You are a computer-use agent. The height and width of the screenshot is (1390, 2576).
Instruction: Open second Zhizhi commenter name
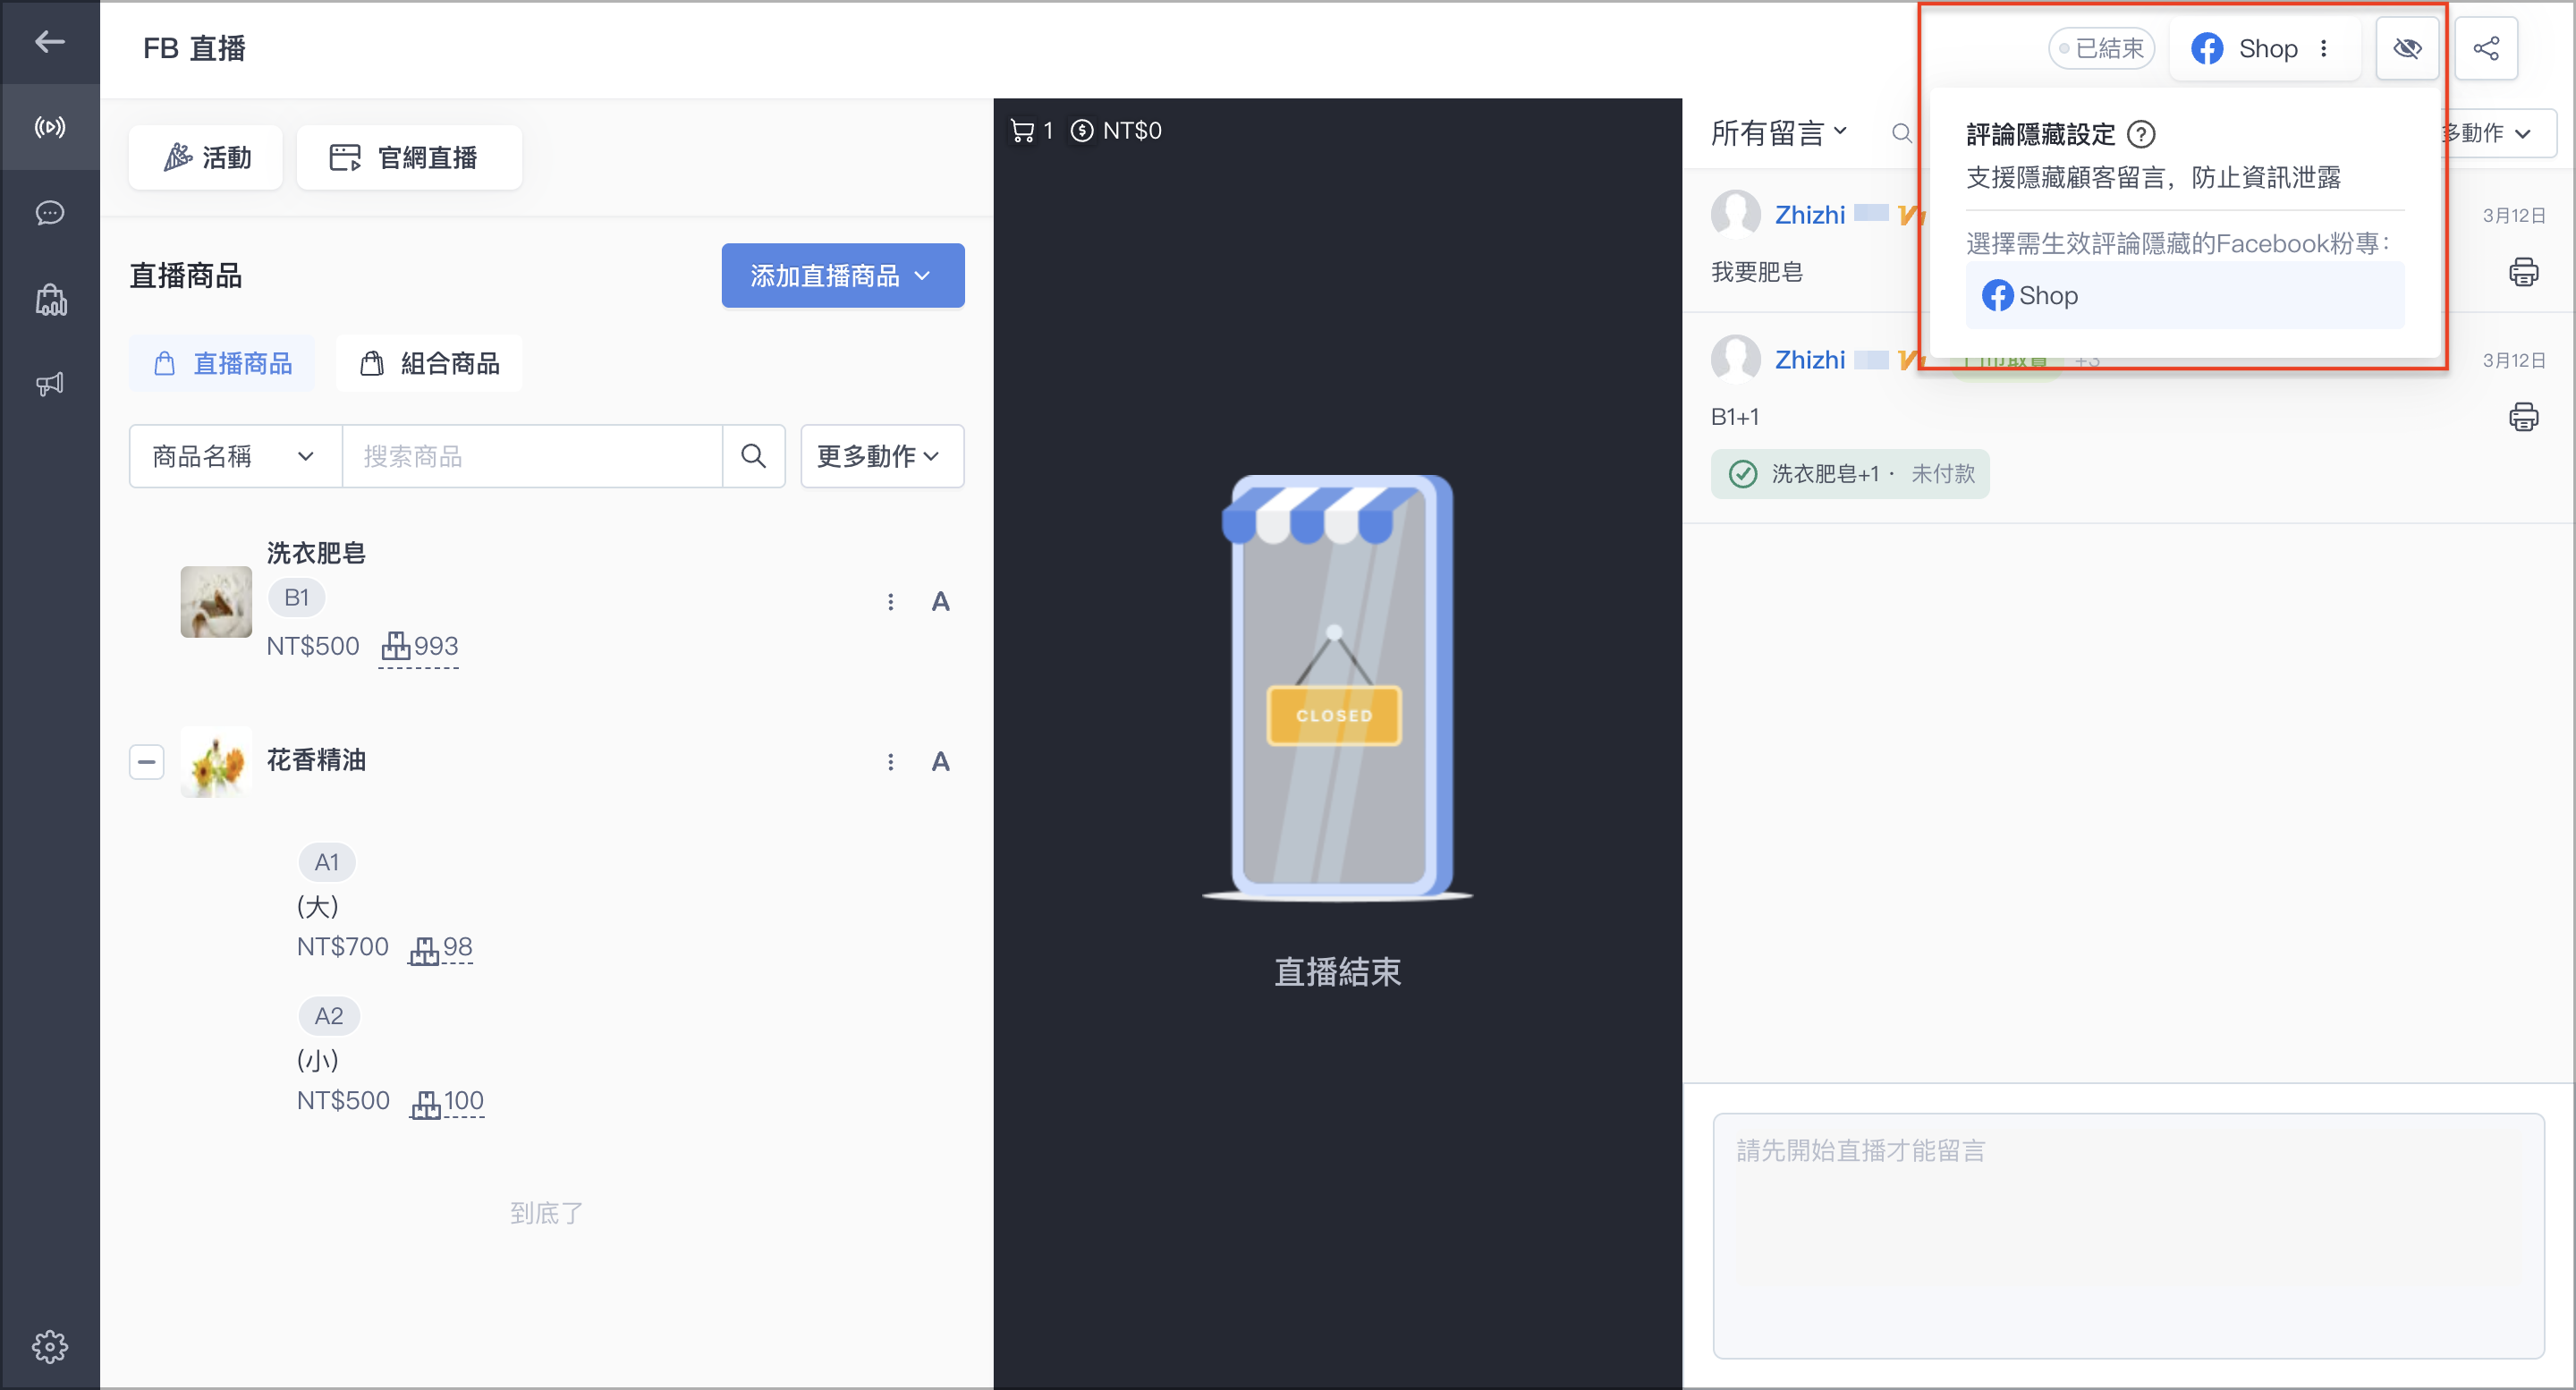tap(1809, 360)
